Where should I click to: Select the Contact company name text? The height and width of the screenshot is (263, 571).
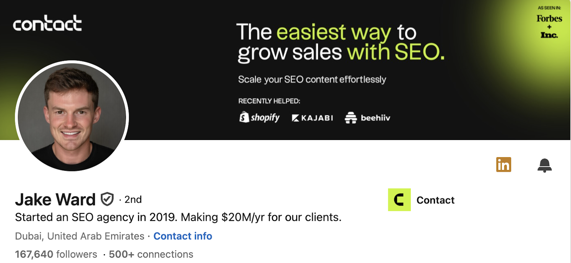[435, 200]
